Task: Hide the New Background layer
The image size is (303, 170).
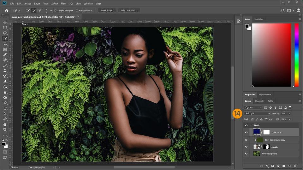Action: [246, 154]
